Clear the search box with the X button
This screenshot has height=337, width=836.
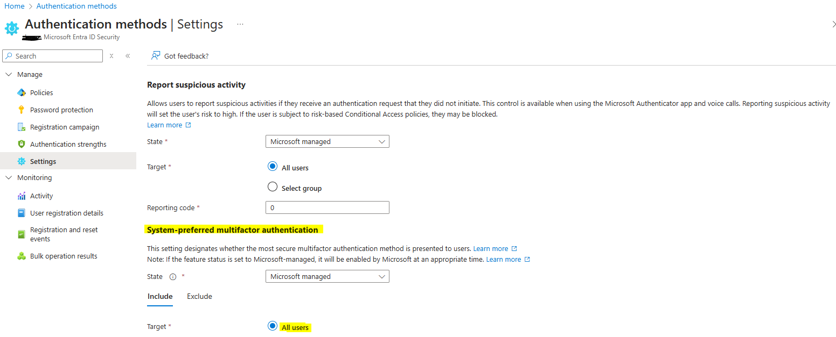[x=112, y=55]
